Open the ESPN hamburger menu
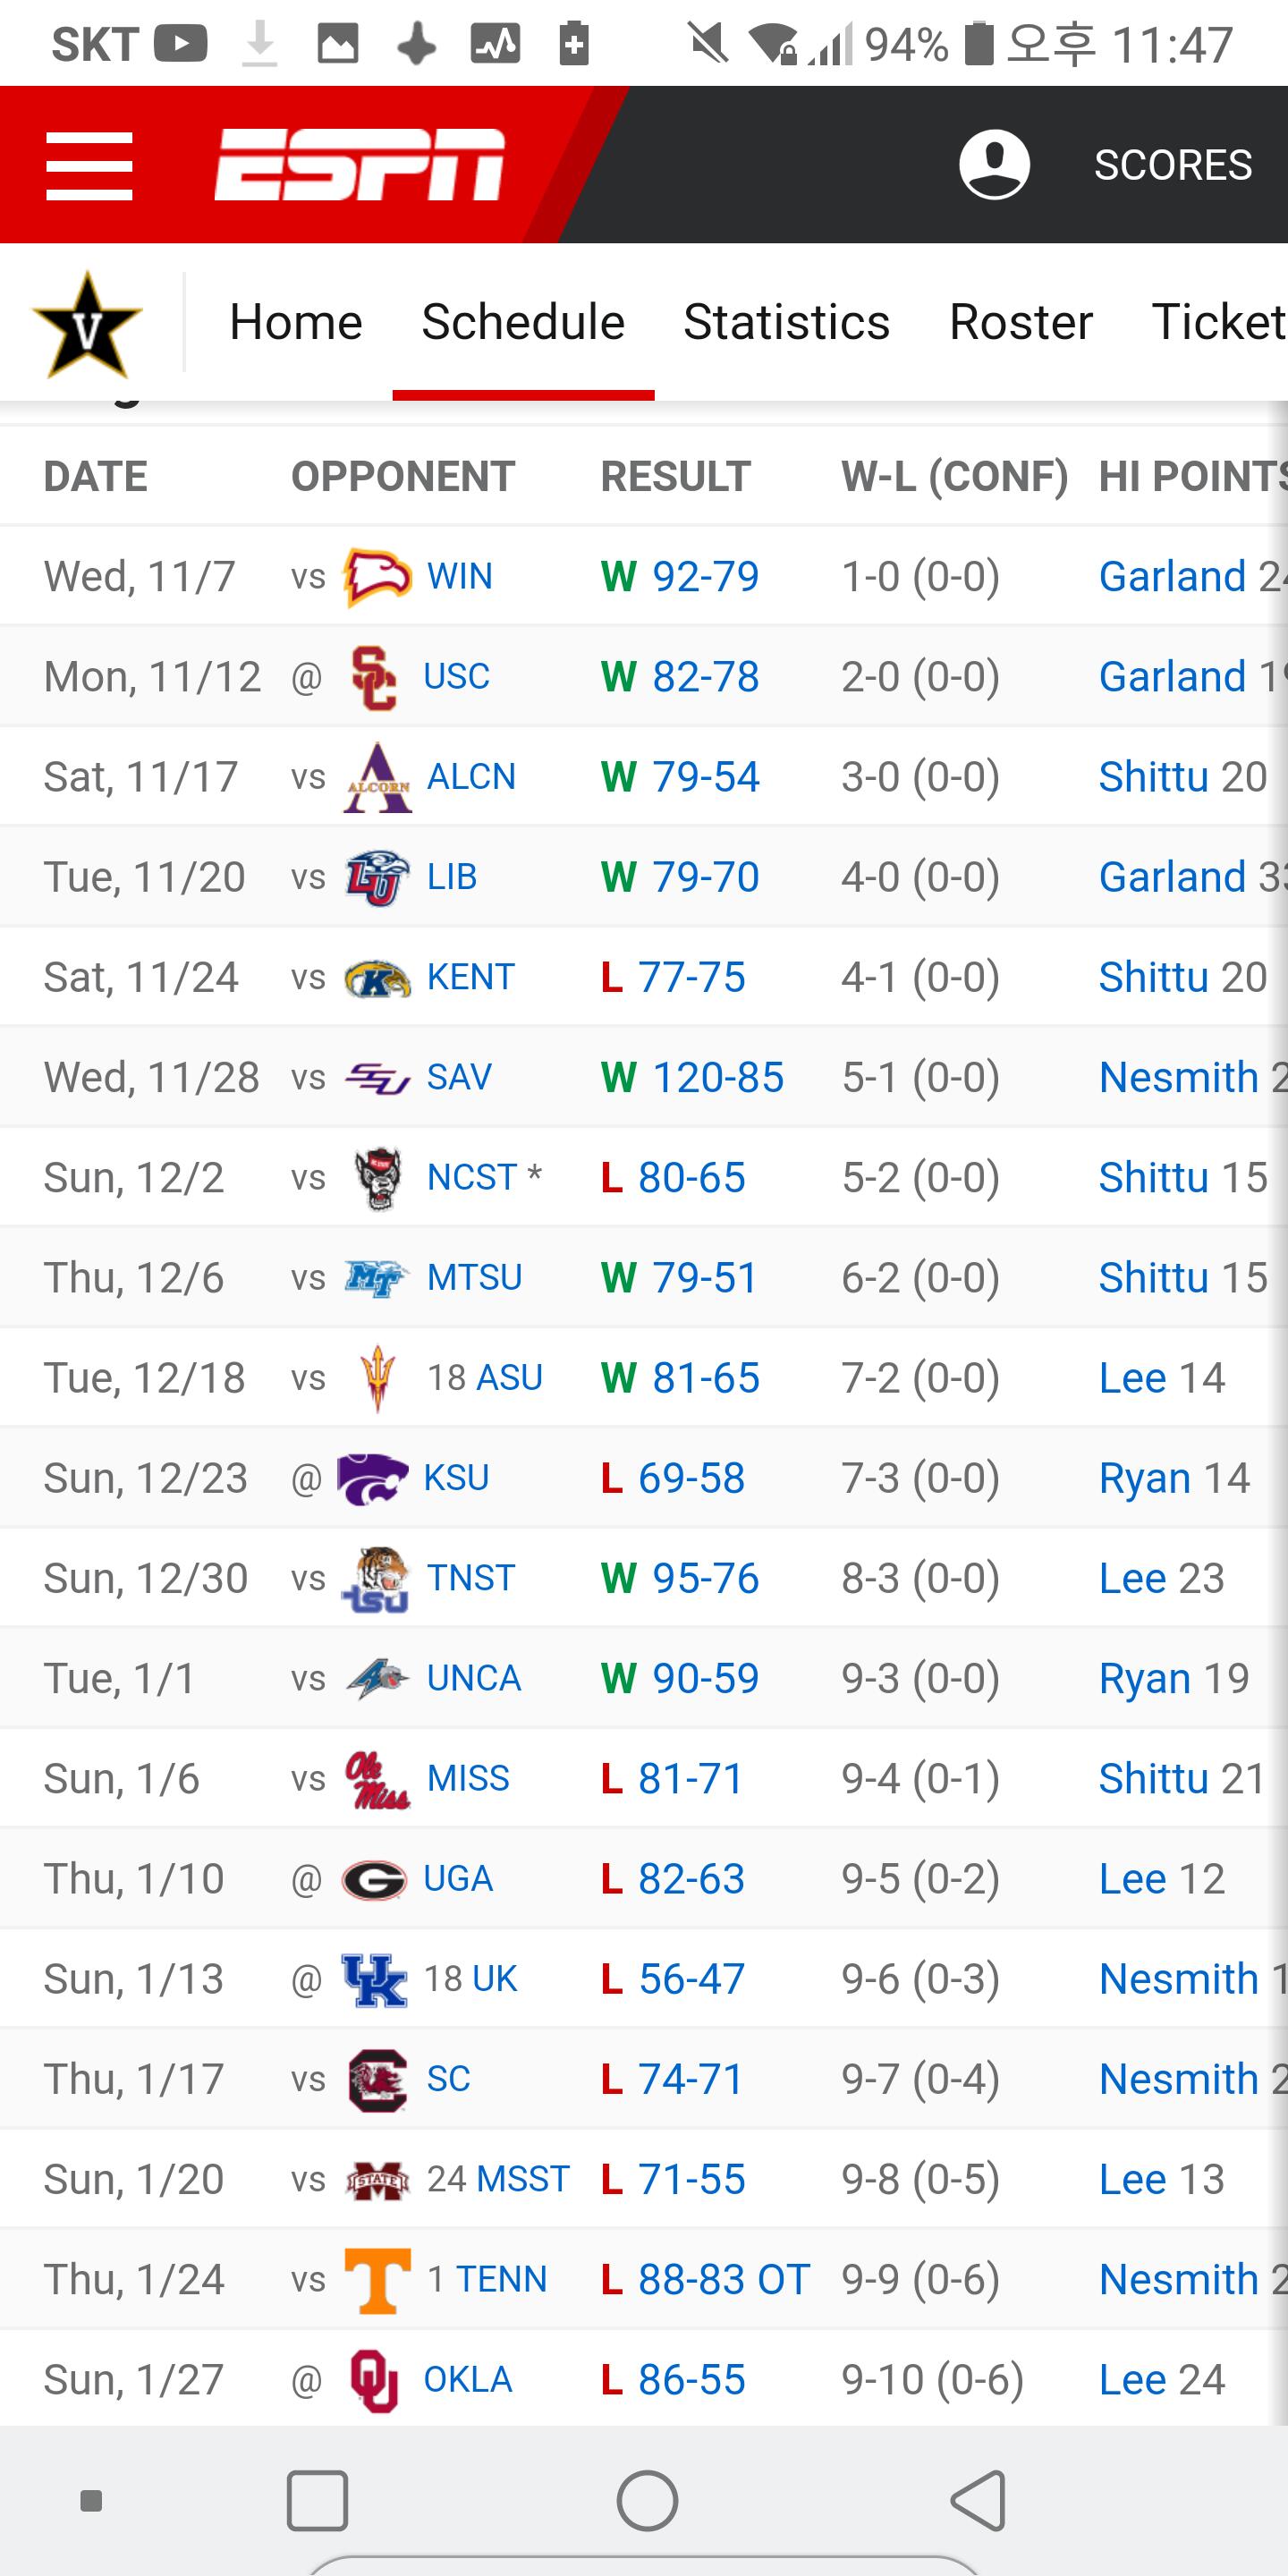The image size is (1288, 2576). click(89, 166)
